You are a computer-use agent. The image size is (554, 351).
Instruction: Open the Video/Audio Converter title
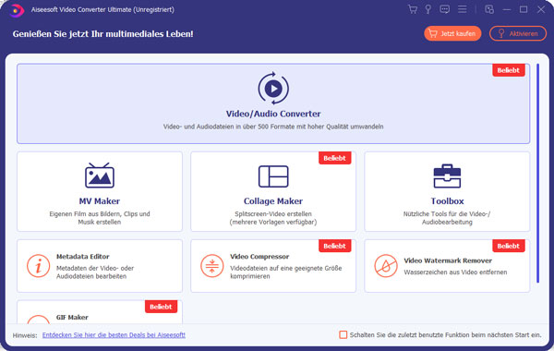pos(273,114)
